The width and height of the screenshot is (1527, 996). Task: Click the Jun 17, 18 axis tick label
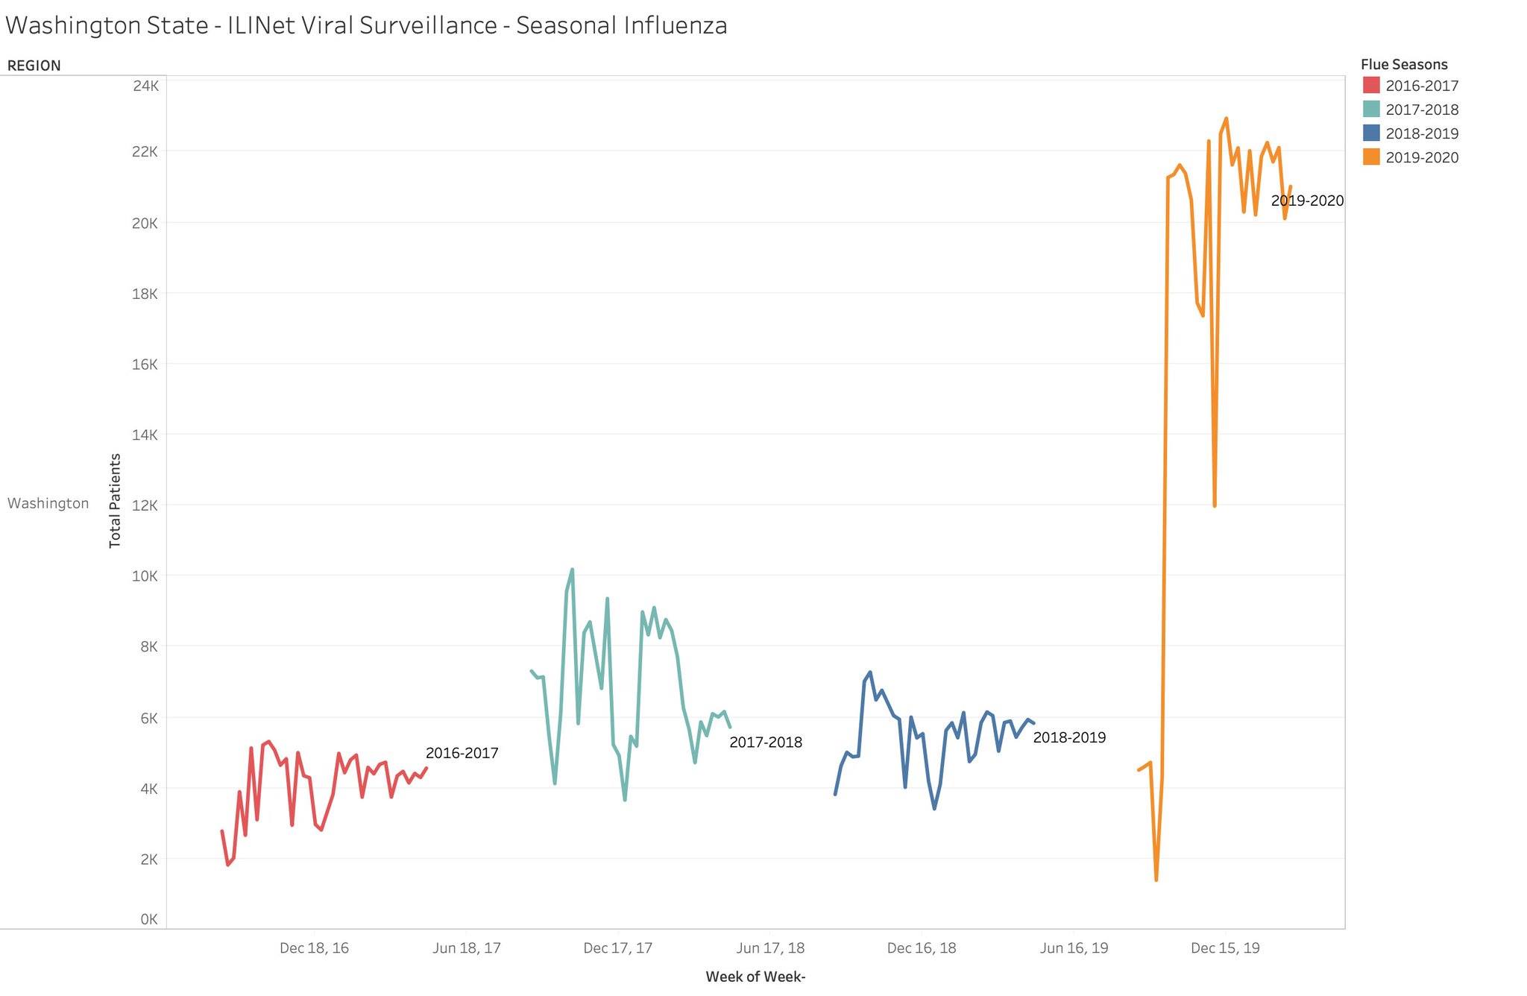(770, 948)
